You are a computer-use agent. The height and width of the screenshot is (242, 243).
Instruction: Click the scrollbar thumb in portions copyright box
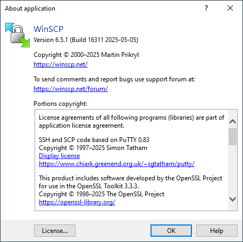point(232,137)
